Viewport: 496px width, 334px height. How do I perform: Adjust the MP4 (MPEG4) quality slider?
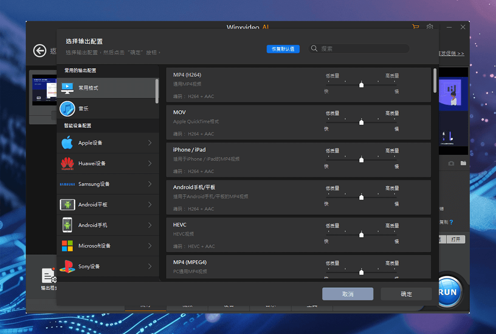click(361, 272)
